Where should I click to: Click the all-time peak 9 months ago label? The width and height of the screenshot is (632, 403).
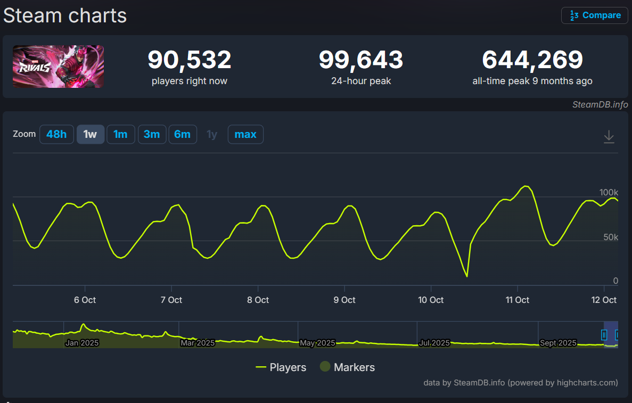coord(532,81)
